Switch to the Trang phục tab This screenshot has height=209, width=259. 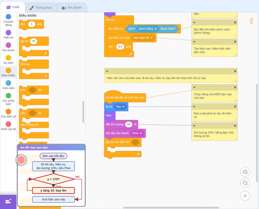41,8
